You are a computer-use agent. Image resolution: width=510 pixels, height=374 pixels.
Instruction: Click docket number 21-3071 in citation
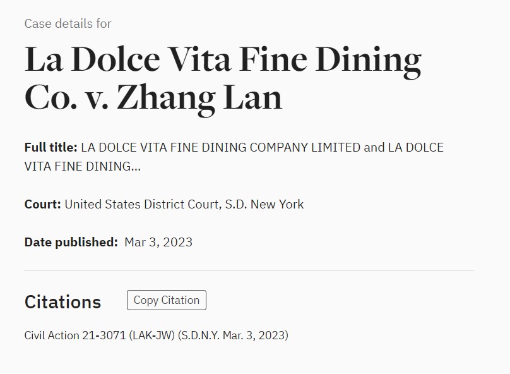point(104,335)
